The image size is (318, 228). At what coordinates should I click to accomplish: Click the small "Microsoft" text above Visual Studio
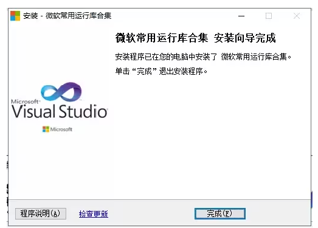point(26,101)
